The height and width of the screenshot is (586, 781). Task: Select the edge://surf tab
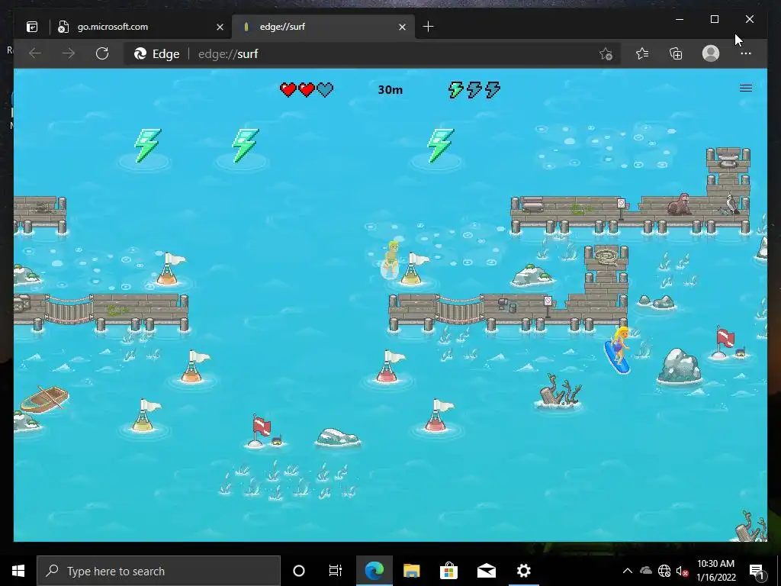[323, 27]
